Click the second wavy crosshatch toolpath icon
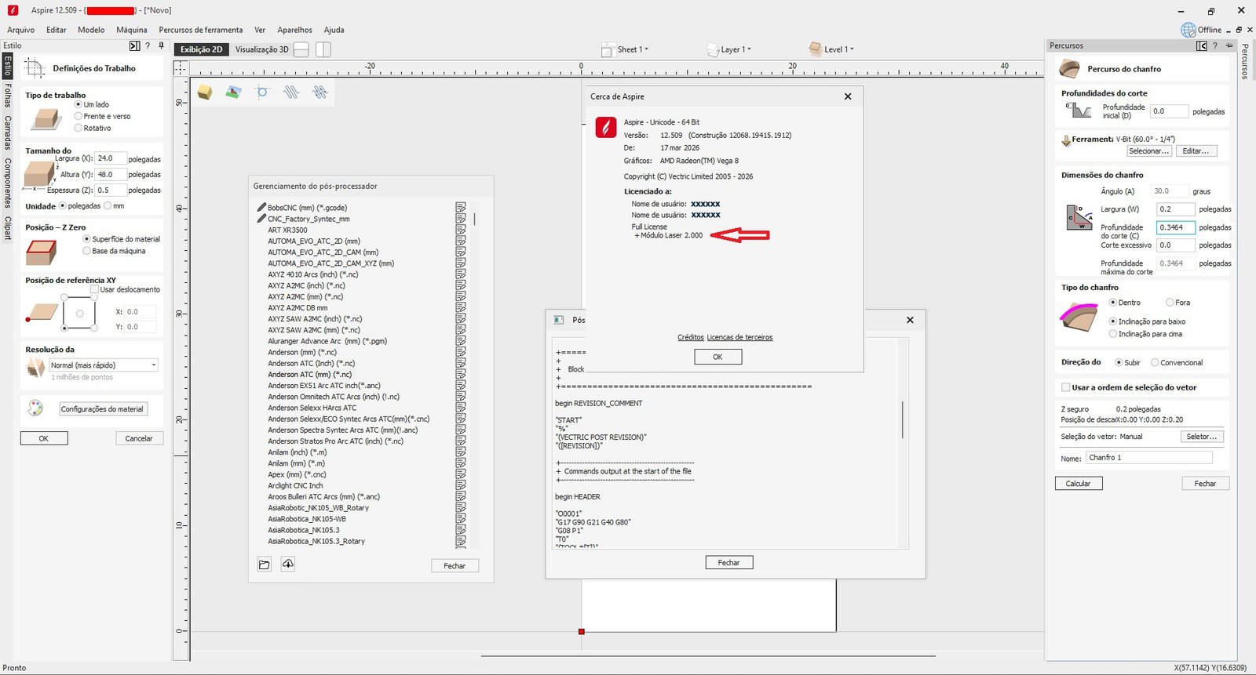The height and width of the screenshot is (675, 1256). click(x=319, y=93)
